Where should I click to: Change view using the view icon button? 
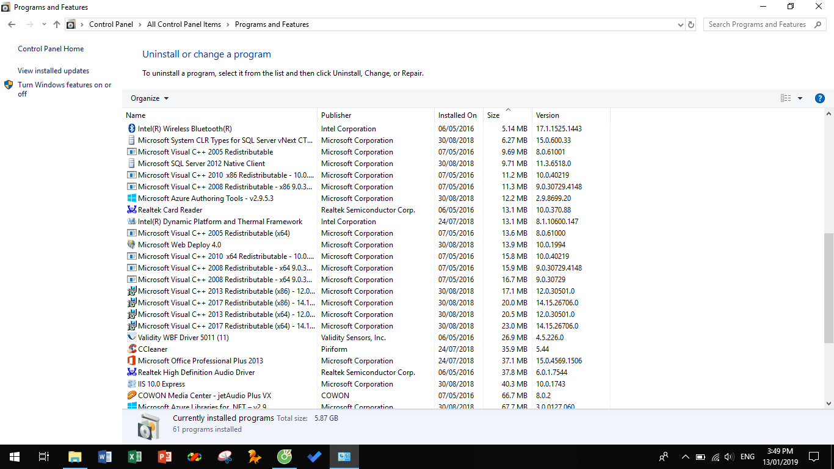[786, 98]
